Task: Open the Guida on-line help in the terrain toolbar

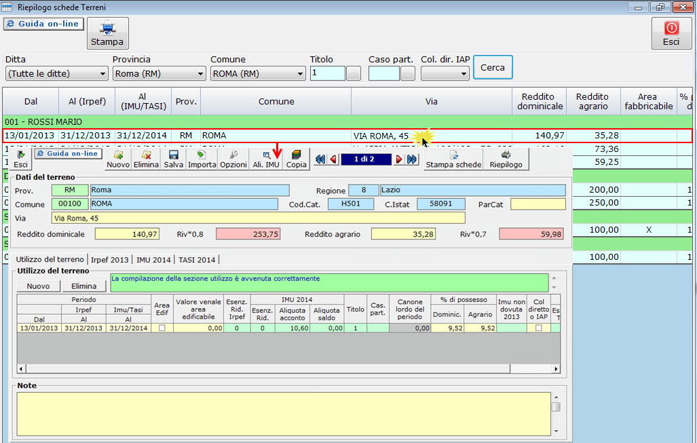Action: pyautogui.click(x=68, y=154)
